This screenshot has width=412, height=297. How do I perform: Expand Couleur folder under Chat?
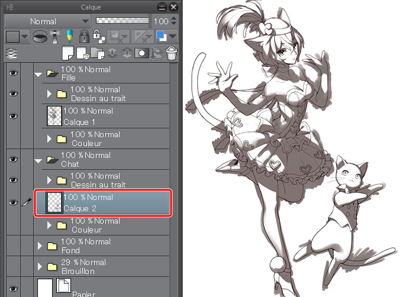coord(49,225)
